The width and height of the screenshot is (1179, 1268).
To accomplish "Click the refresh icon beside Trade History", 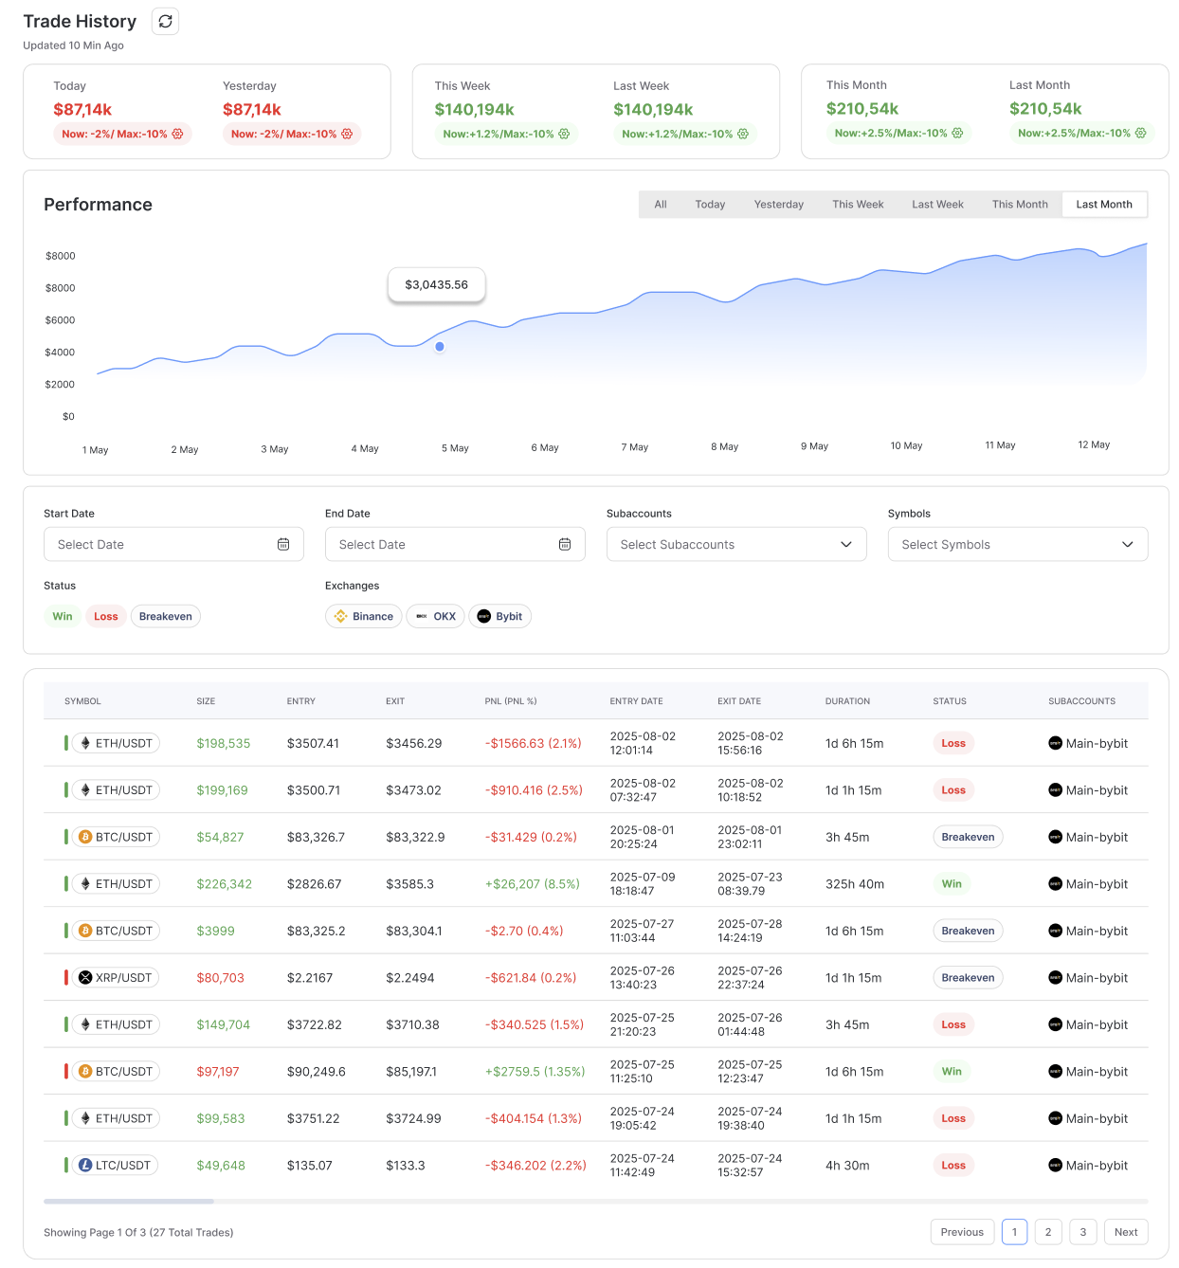I will pos(166,22).
